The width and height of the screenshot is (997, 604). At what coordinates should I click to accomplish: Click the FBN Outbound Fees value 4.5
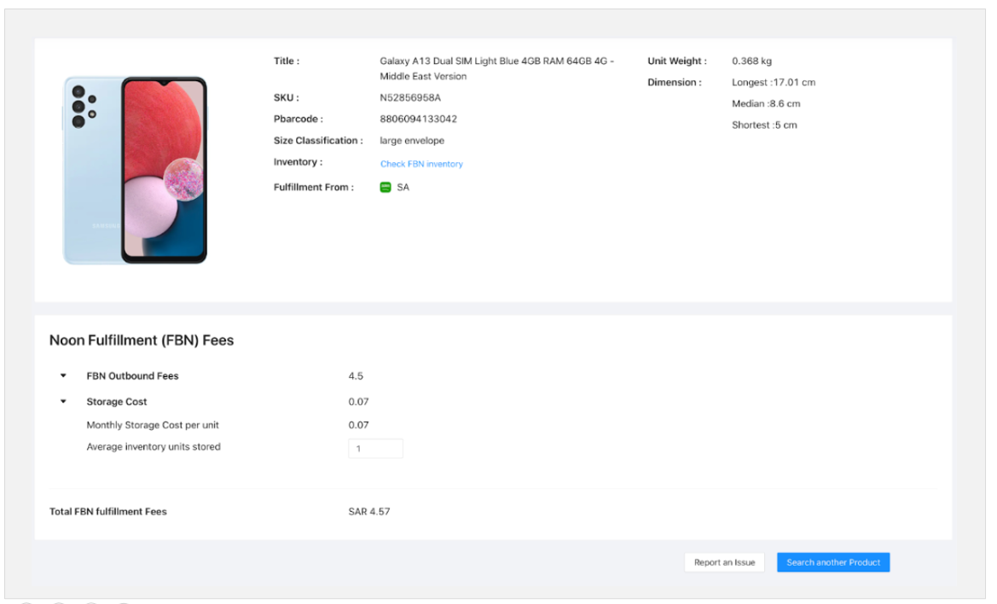coord(356,376)
